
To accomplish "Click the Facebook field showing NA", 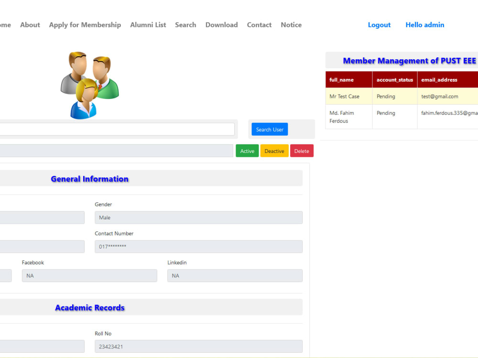I will (89, 276).
